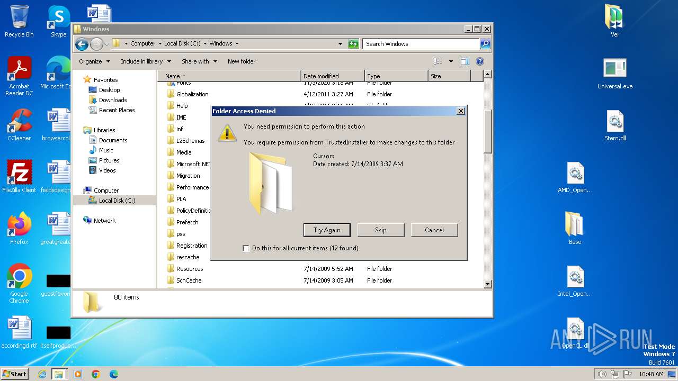Sort by the Size column header

pyautogui.click(x=449, y=76)
